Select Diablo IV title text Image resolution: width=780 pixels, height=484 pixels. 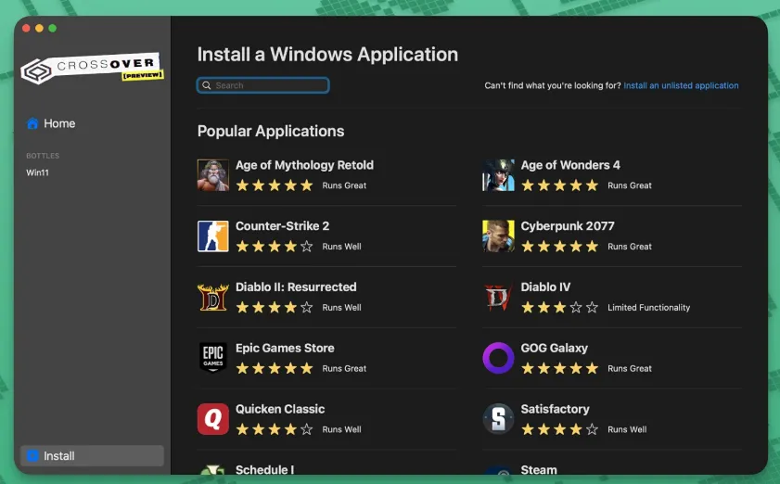(x=545, y=287)
